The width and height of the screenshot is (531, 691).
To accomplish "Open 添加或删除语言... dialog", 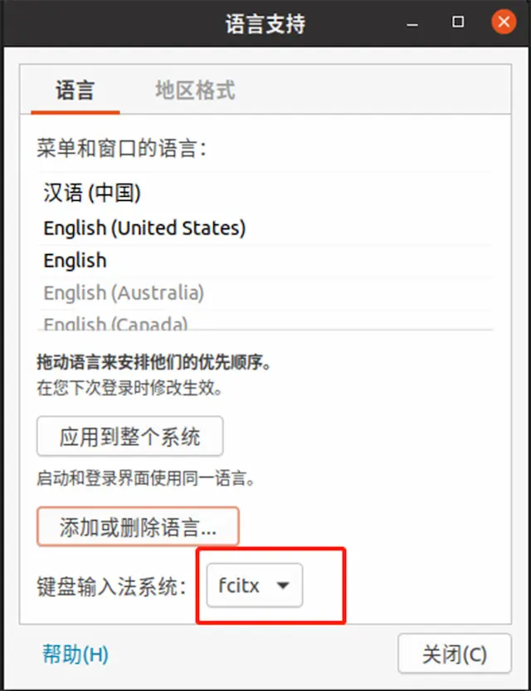I will tap(138, 527).
